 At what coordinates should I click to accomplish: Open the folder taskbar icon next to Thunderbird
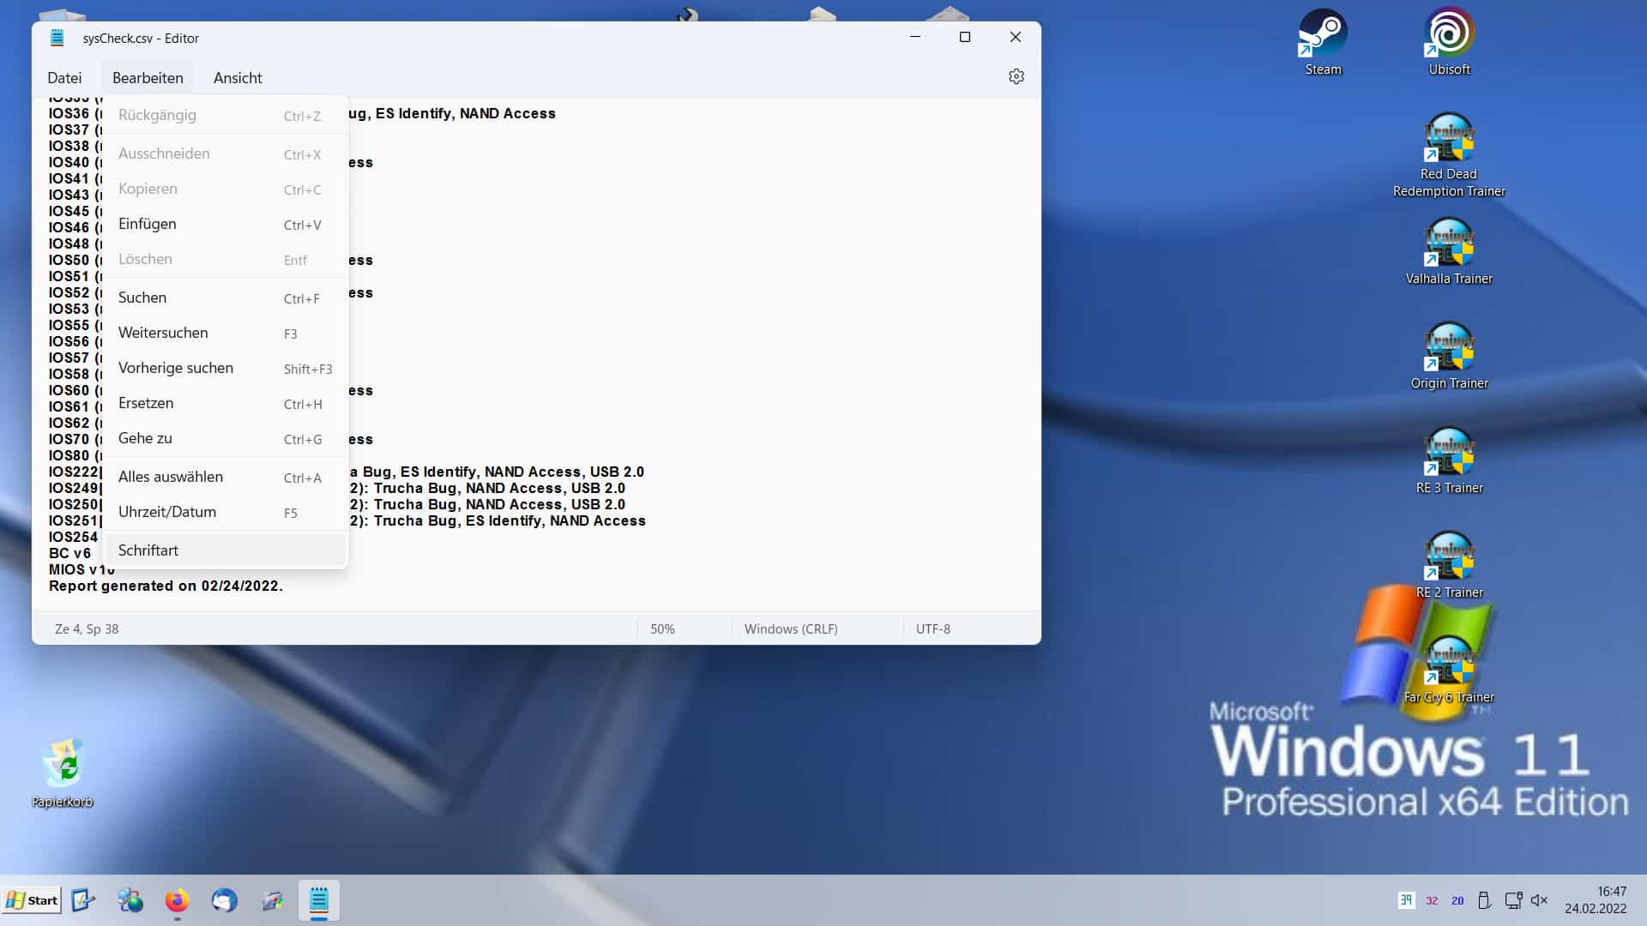(272, 900)
